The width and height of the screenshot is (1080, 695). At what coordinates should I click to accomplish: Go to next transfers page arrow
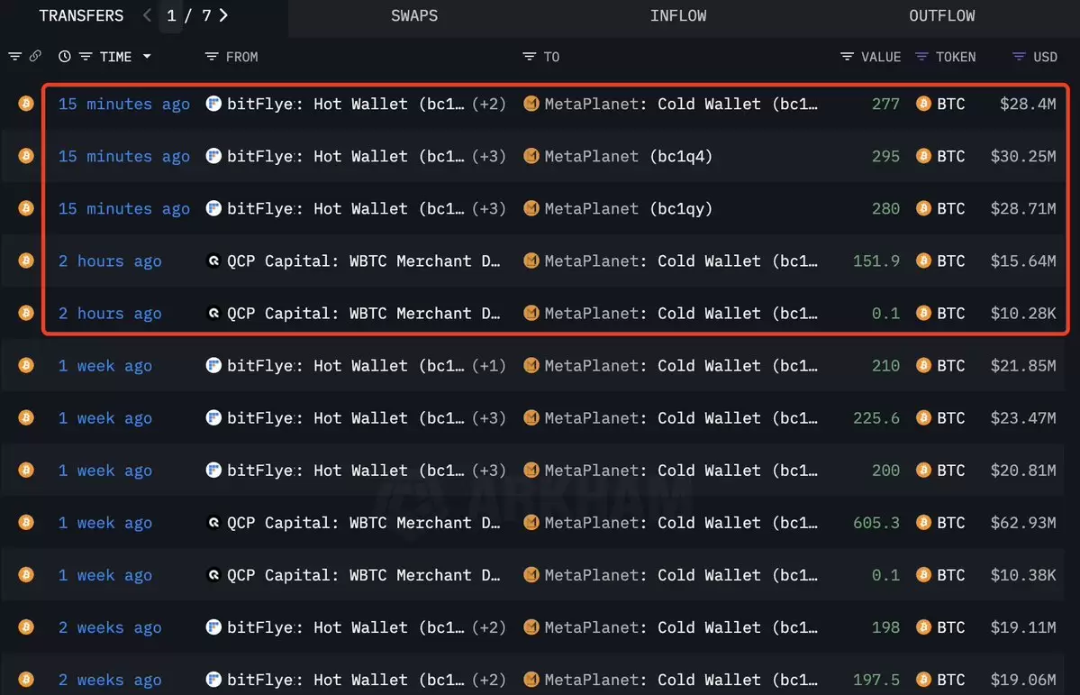coord(223,15)
